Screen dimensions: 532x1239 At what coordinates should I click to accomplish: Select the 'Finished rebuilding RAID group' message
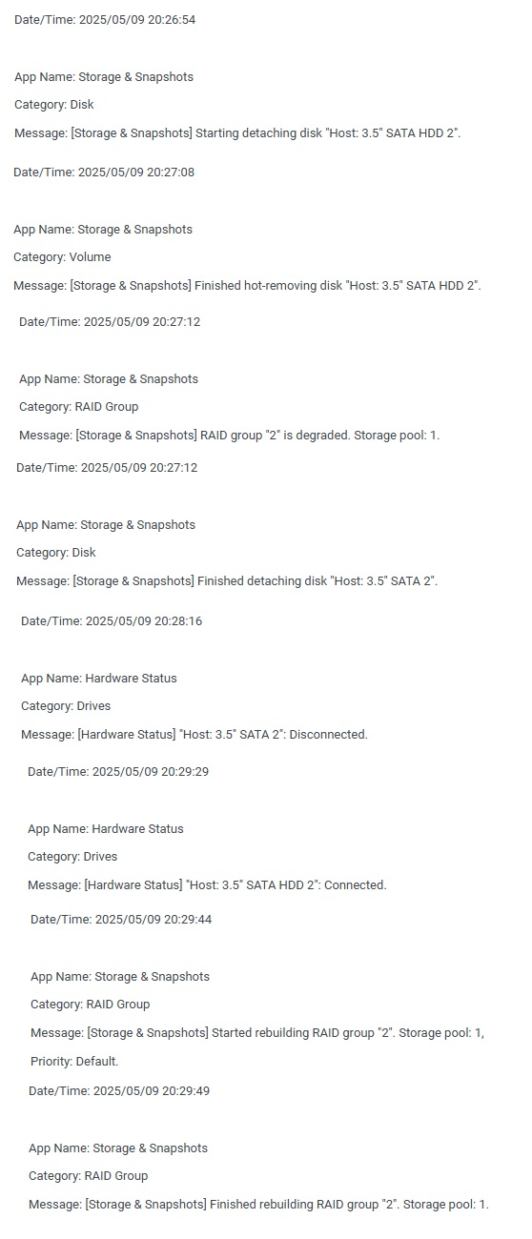click(x=258, y=1205)
